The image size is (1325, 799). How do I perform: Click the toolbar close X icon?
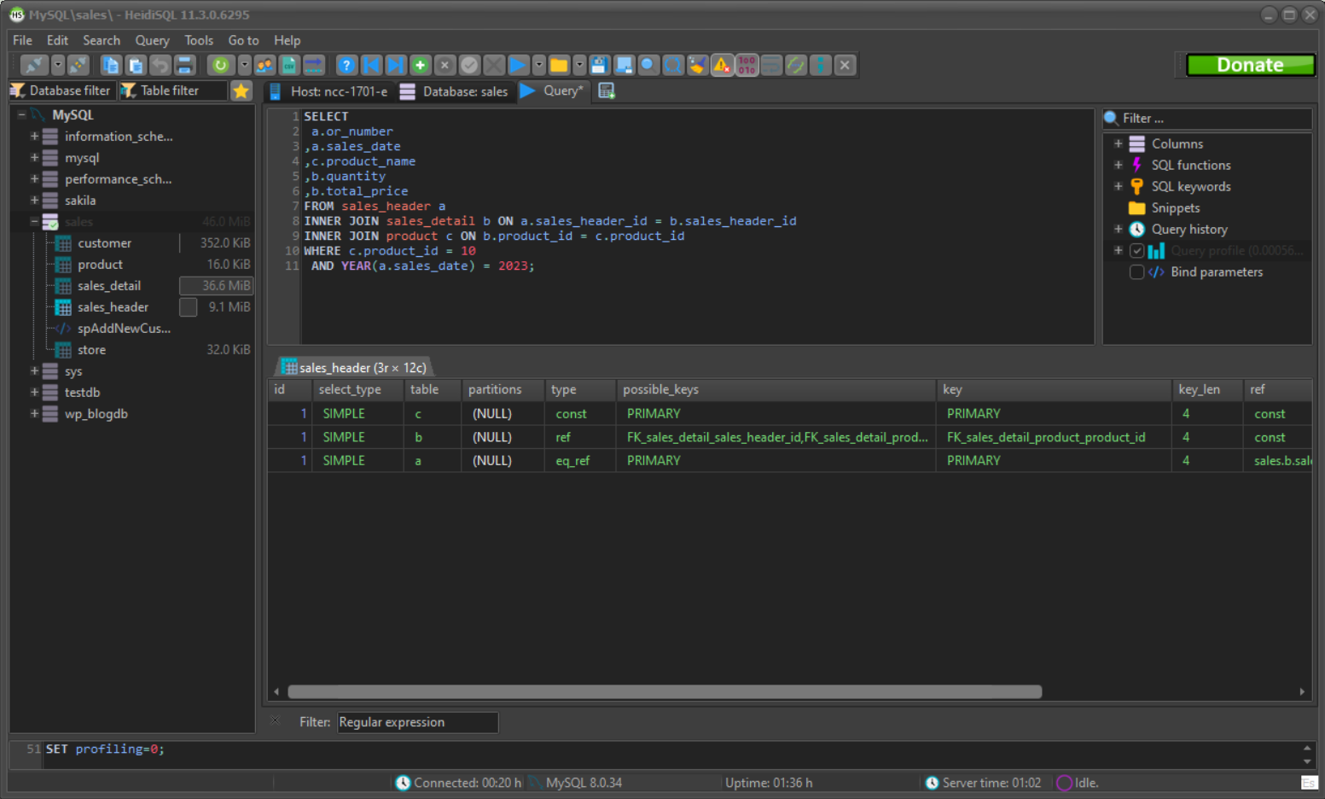845,65
